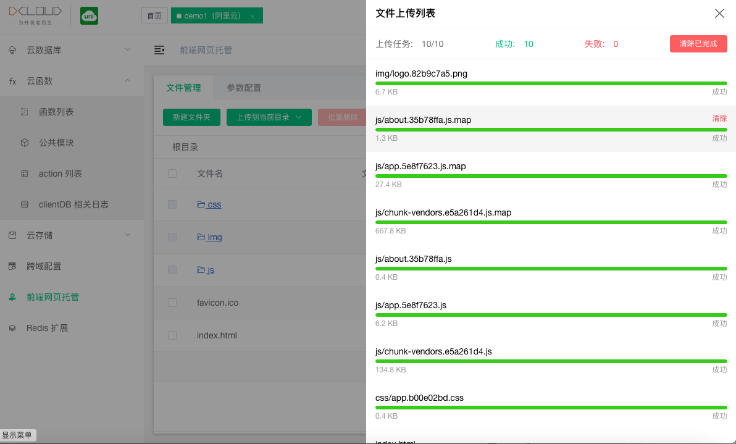Click the 云数据库 database icon
Image resolution: width=736 pixels, height=444 pixels.
(x=13, y=50)
